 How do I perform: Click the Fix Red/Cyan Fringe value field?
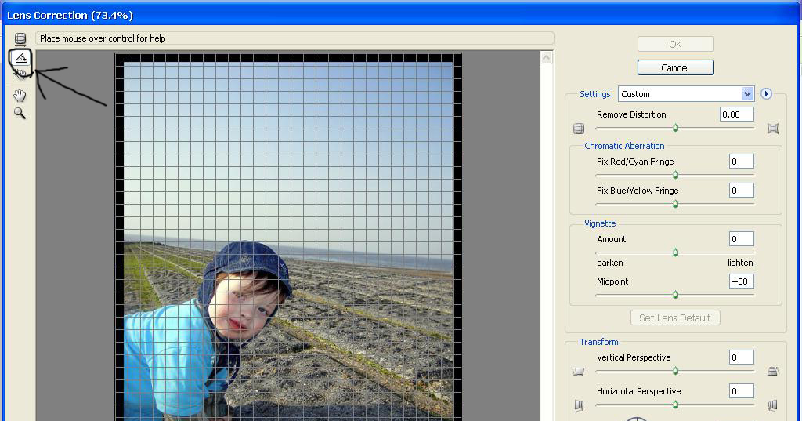pos(741,162)
